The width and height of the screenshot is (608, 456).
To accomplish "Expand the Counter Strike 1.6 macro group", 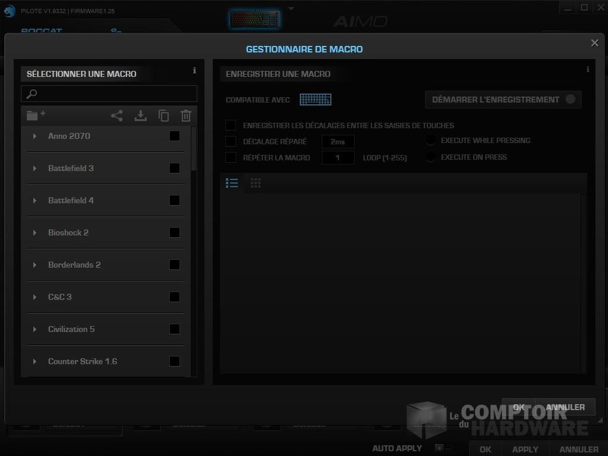I will tap(34, 361).
